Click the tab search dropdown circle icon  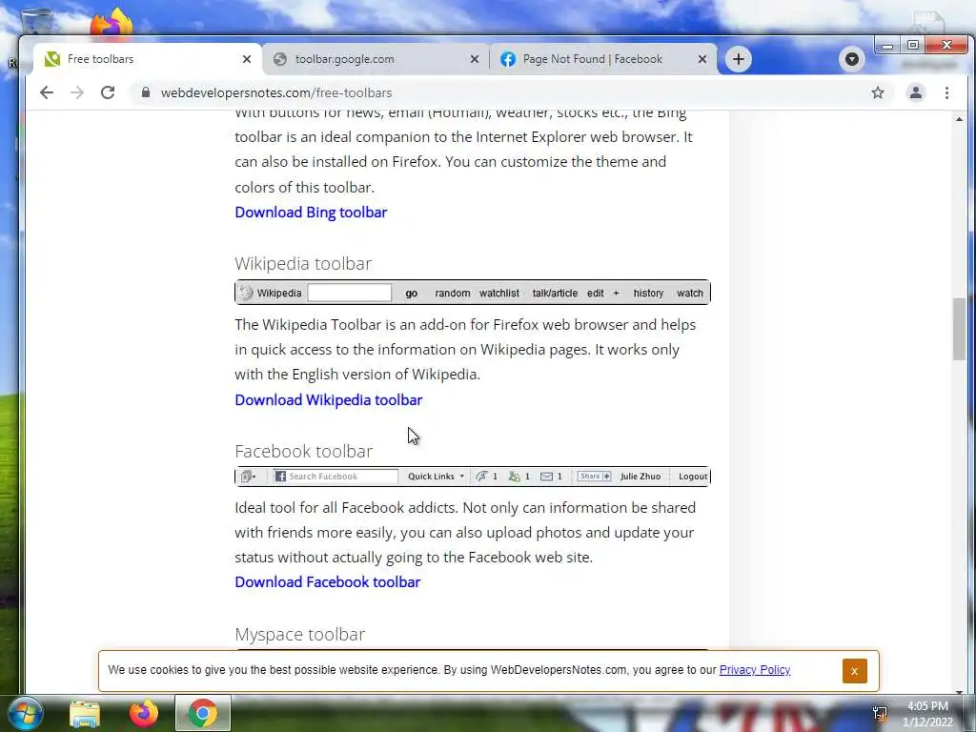(x=852, y=59)
